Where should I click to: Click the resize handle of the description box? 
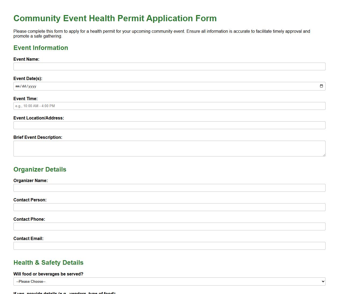click(324, 155)
